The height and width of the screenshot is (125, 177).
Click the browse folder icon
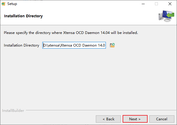coord(112,45)
